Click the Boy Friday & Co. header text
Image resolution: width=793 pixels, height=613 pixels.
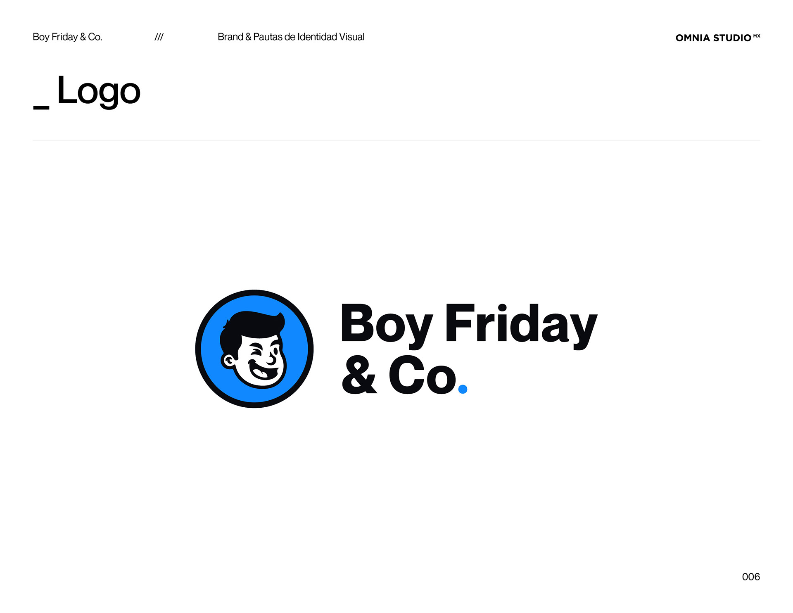coord(67,37)
